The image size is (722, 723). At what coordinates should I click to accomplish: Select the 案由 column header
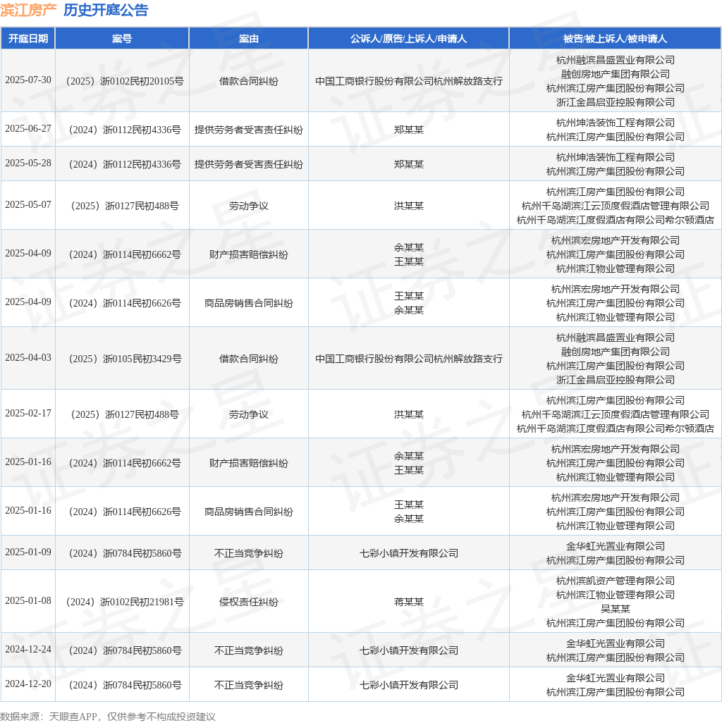249,39
